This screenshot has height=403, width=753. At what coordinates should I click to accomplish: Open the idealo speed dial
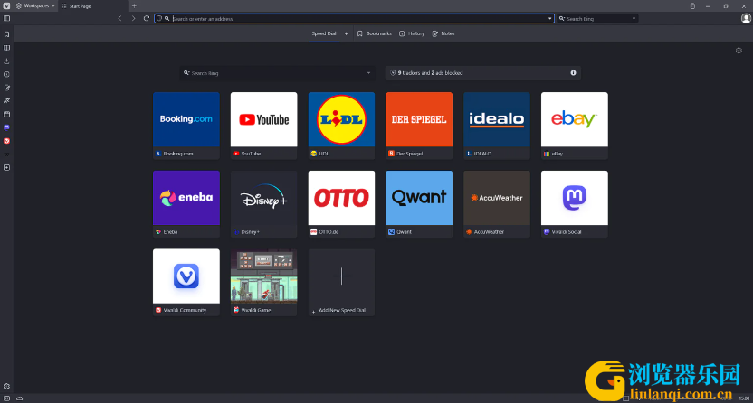click(x=497, y=126)
